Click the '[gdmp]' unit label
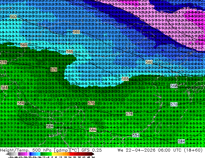The image size is (205, 158). pos(62,150)
